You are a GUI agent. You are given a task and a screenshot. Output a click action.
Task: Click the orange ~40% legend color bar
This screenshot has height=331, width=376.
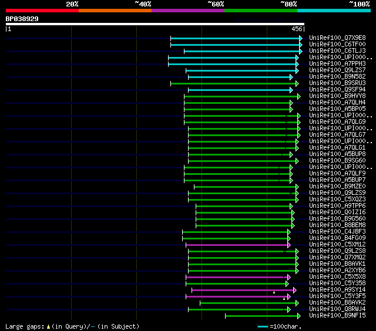click(115, 11)
